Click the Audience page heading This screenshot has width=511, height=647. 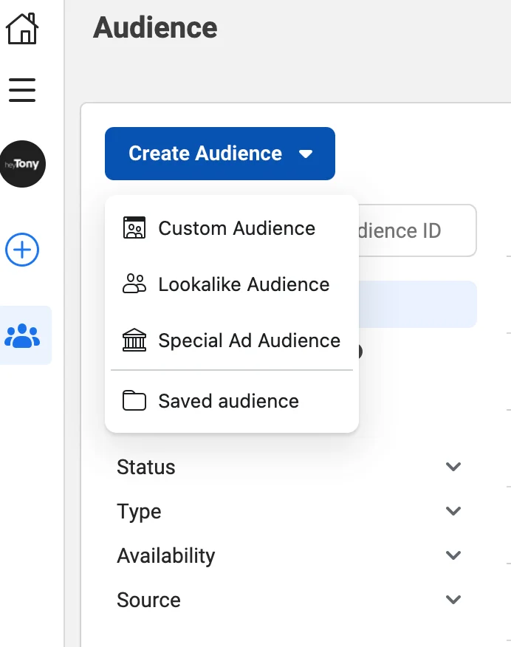coord(155,28)
